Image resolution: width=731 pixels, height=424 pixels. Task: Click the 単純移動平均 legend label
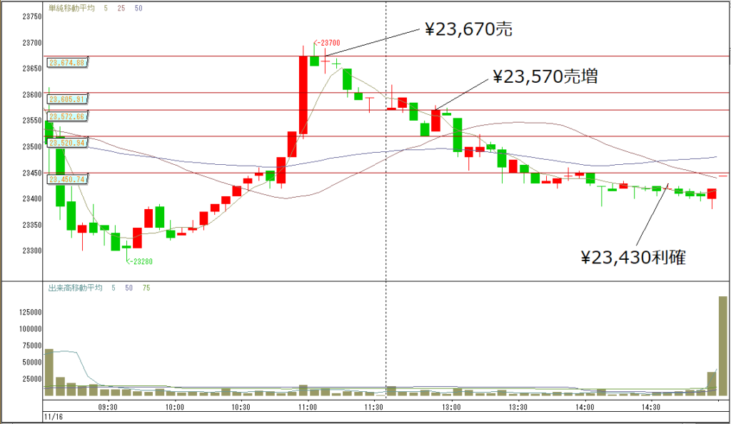coord(71,9)
